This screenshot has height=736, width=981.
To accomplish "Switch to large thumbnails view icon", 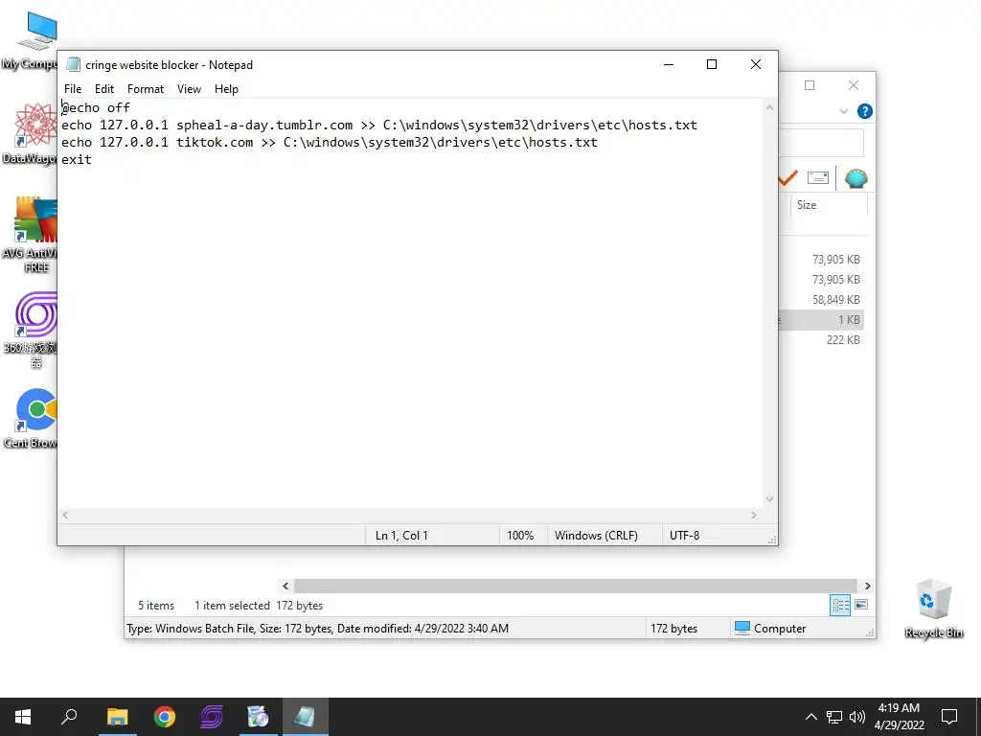I will point(861,605).
